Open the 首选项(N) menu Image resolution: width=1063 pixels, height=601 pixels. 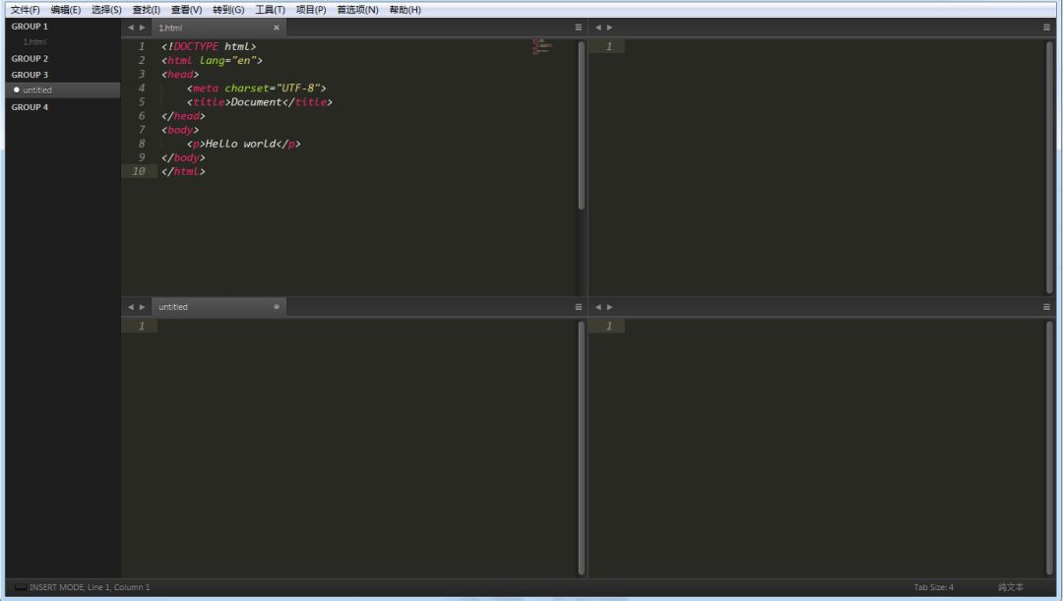[357, 10]
